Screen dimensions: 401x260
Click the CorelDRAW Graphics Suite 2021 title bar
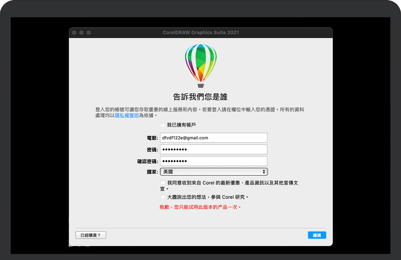[x=201, y=32]
